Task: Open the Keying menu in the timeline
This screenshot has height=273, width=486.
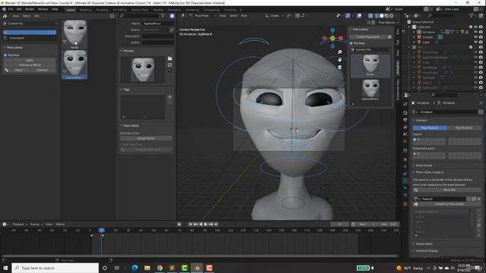Action: [36, 224]
